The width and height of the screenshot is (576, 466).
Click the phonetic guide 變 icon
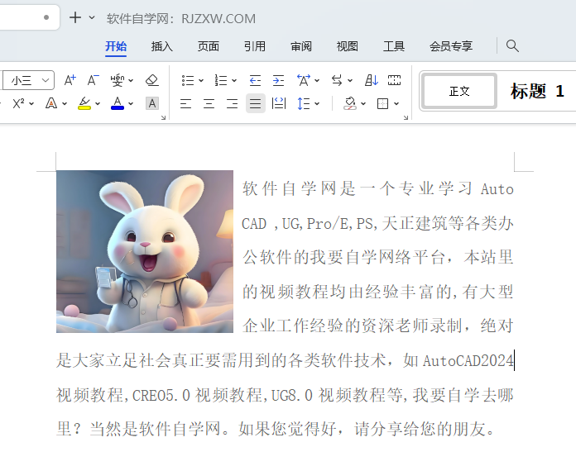coord(118,80)
